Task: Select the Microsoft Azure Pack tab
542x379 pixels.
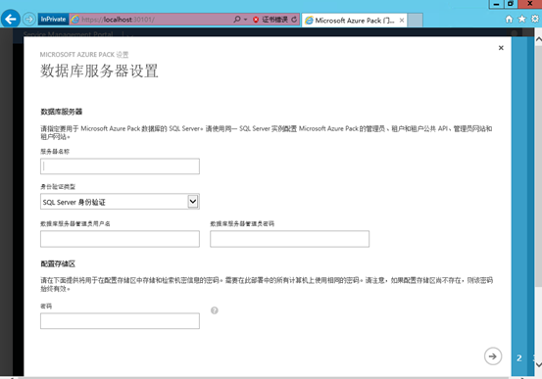Action: coord(354,21)
